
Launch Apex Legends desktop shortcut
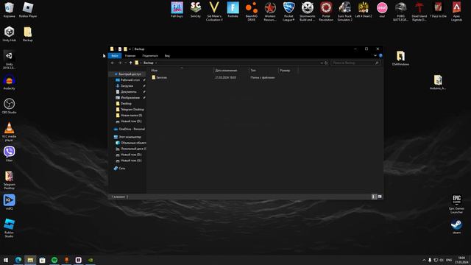pyautogui.click(x=456, y=12)
